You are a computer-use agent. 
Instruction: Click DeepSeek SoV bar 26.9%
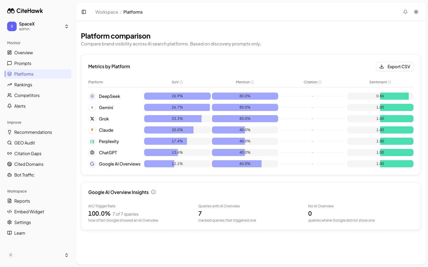click(177, 96)
